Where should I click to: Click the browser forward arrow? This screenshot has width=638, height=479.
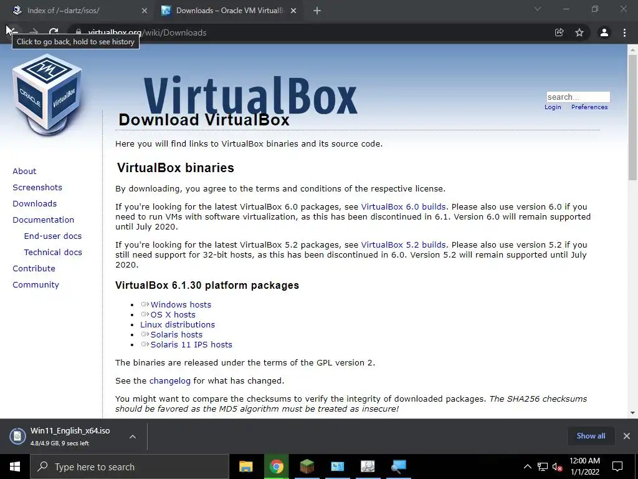[x=34, y=32]
